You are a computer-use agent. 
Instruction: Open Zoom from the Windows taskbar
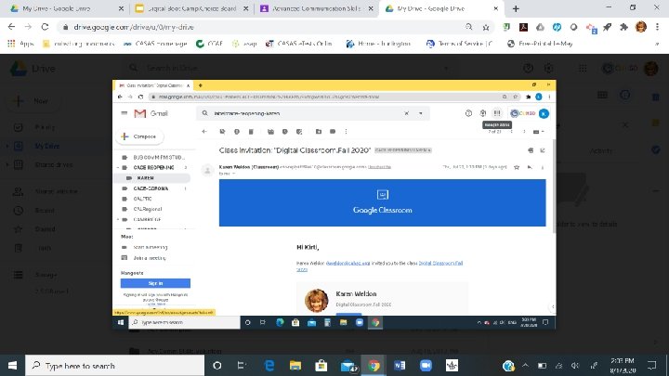(x=426, y=366)
